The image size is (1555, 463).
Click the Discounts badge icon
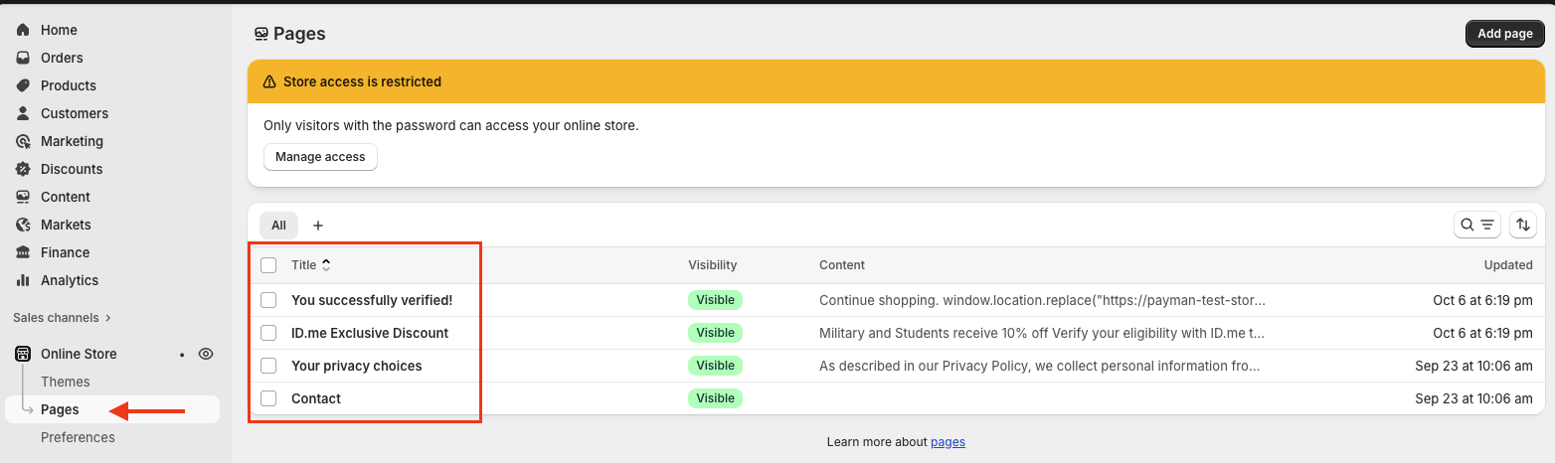tap(23, 169)
